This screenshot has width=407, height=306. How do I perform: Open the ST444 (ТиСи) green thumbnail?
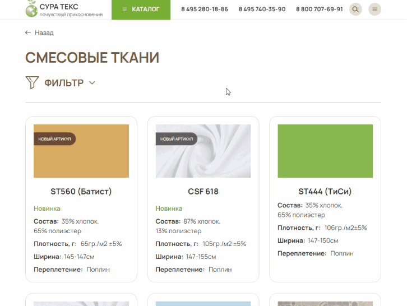325,151
